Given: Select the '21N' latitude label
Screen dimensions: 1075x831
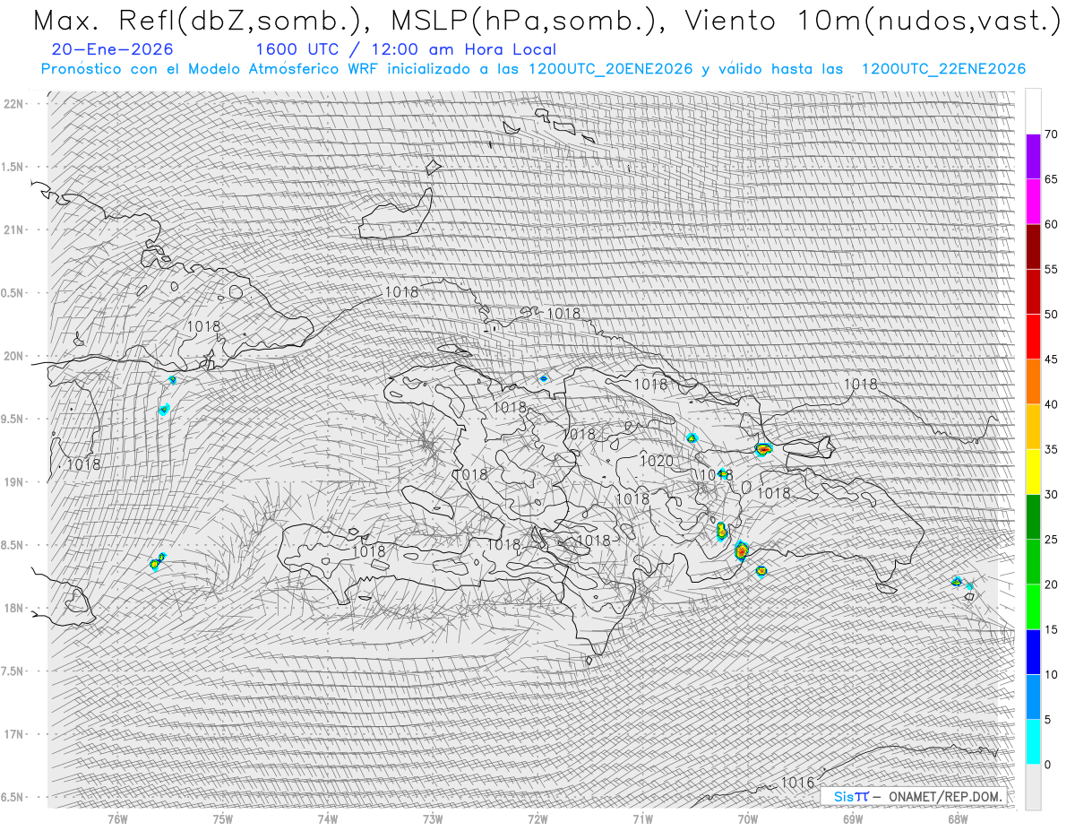Looking at the screenshot, I should (15, 229).
